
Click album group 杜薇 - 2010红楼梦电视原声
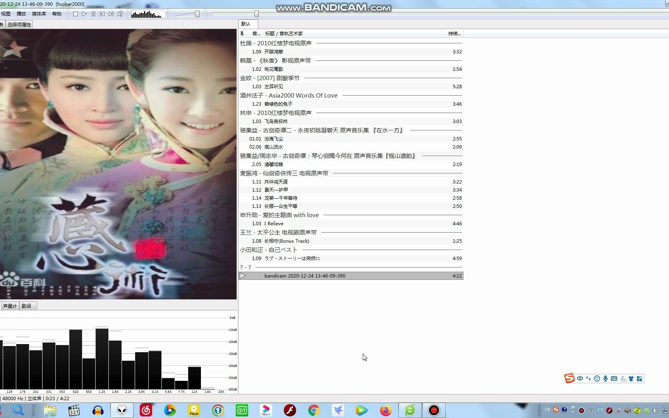point(351,43)
